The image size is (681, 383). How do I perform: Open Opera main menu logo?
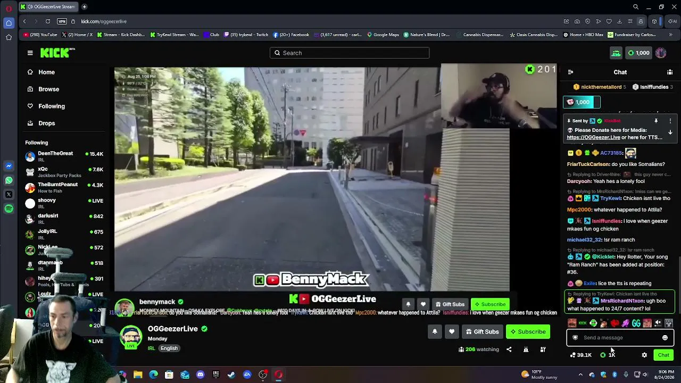pos(9,8)
